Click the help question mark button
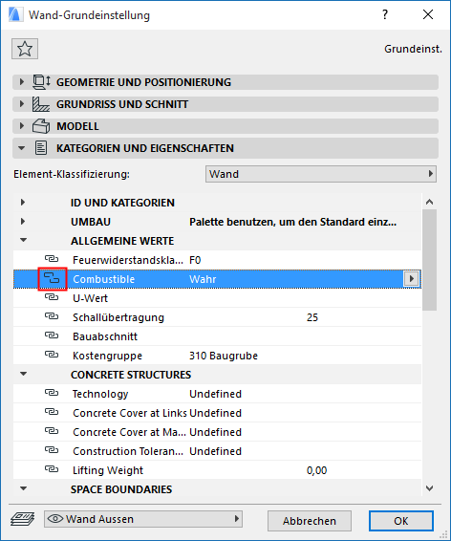Viewport: 451px width, 541px height. pyautogui.click(x=385, y=15)
